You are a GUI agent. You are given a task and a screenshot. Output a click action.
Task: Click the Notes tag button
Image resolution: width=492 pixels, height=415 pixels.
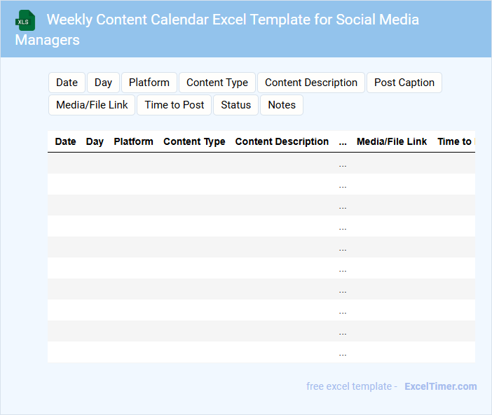(282, 105)
